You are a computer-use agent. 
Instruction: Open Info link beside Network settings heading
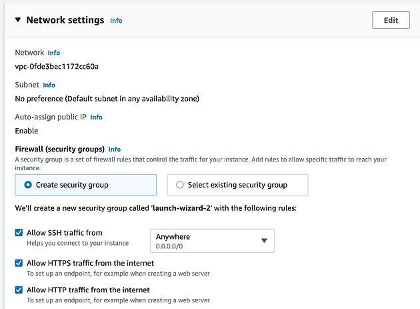pyautogui.click(x=116, y=21)
